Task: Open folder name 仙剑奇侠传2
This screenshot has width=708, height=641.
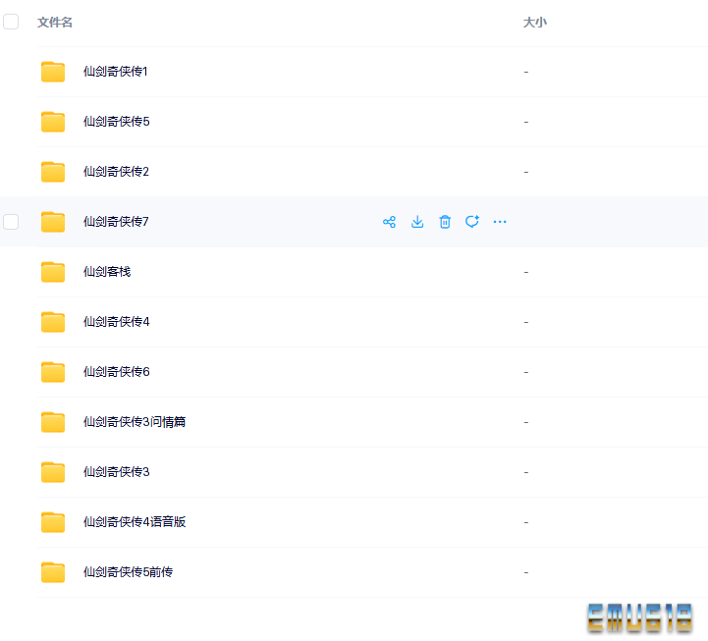Action: click(x=116, y=172)
